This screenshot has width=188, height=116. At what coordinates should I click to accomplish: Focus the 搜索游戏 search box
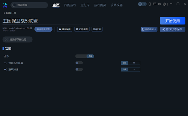(29, 5)
